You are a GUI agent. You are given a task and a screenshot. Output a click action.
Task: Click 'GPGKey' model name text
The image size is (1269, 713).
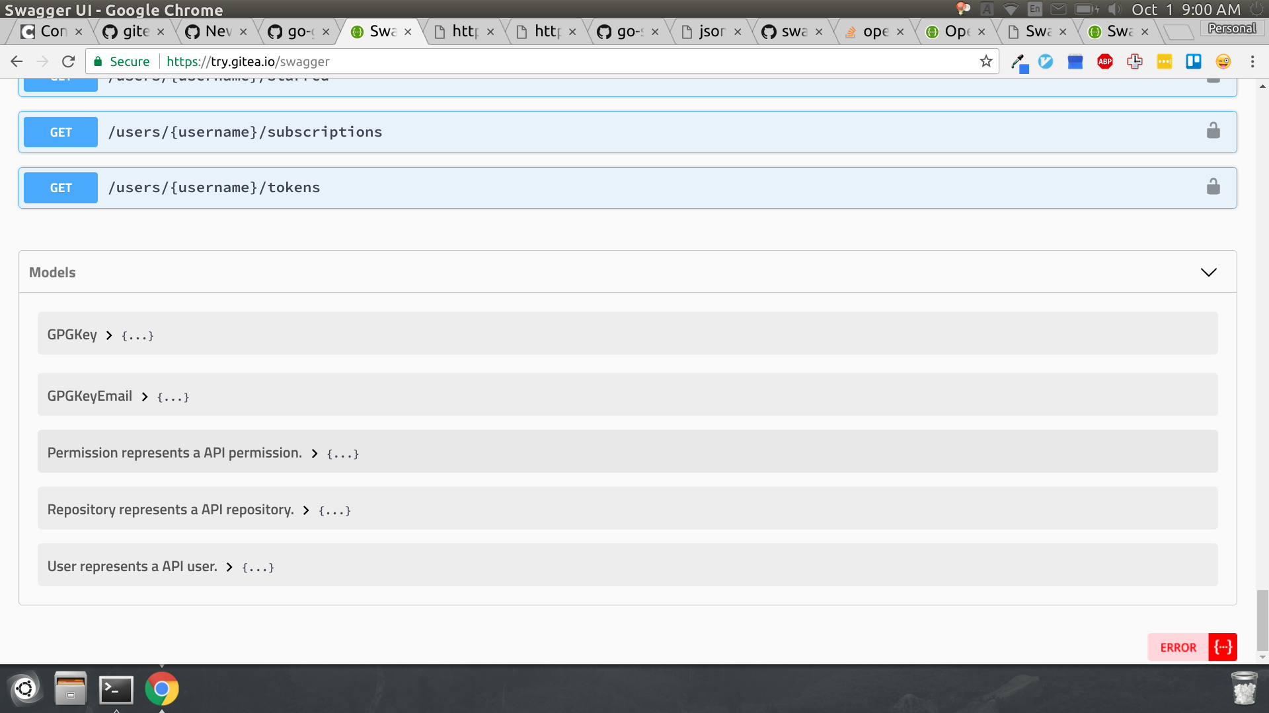pos(72,335)
